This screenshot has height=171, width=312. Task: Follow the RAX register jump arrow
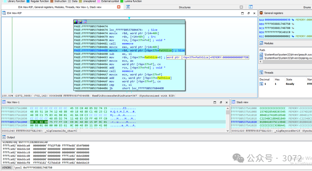(x=293, y=20)
